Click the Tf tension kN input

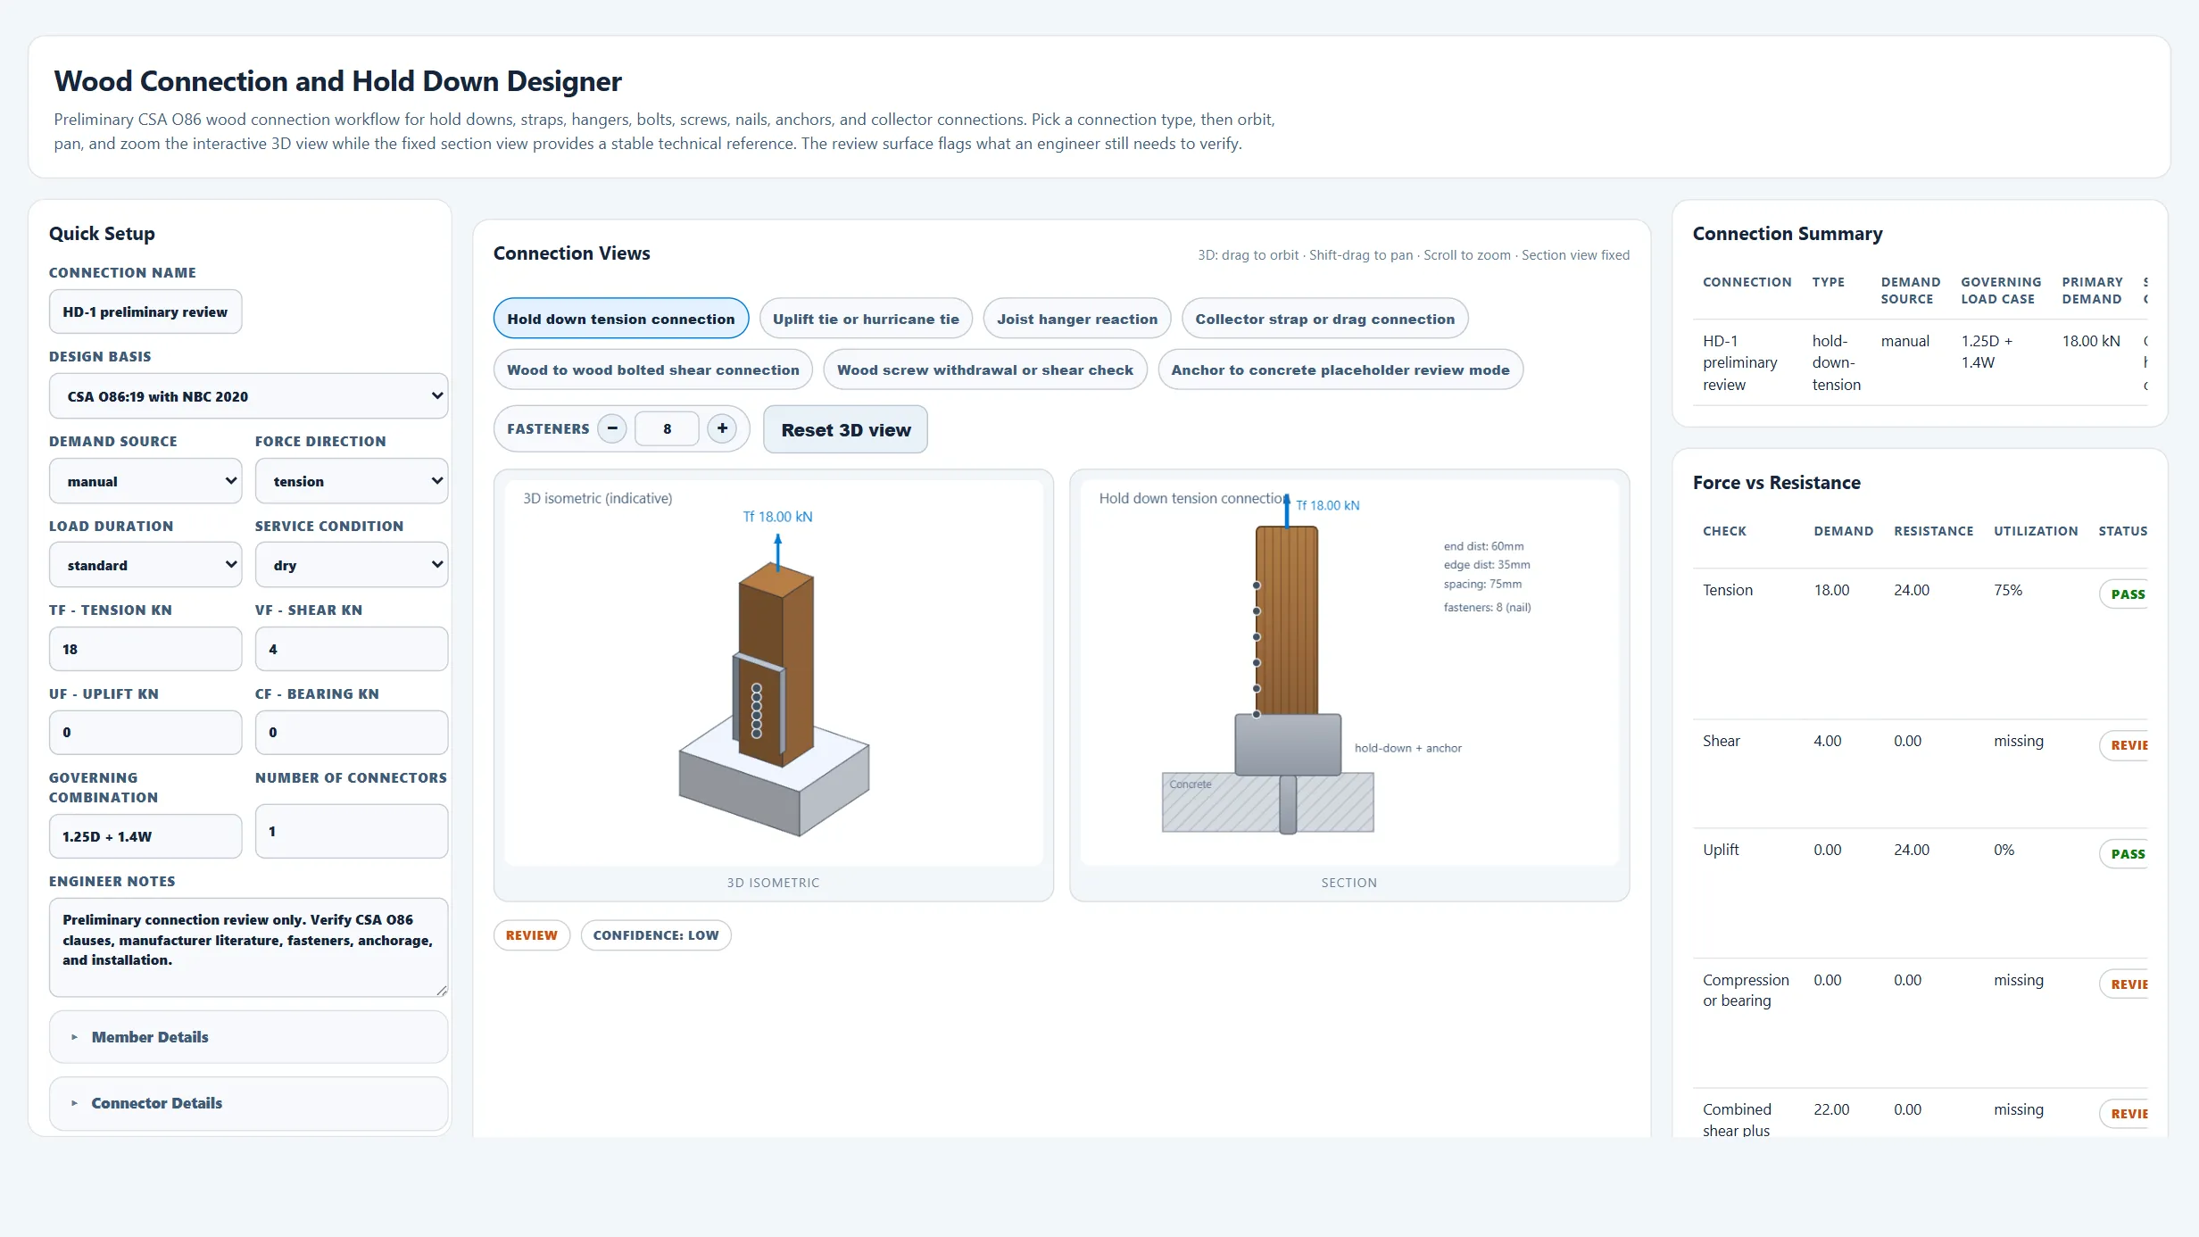[x=145, y=649]
